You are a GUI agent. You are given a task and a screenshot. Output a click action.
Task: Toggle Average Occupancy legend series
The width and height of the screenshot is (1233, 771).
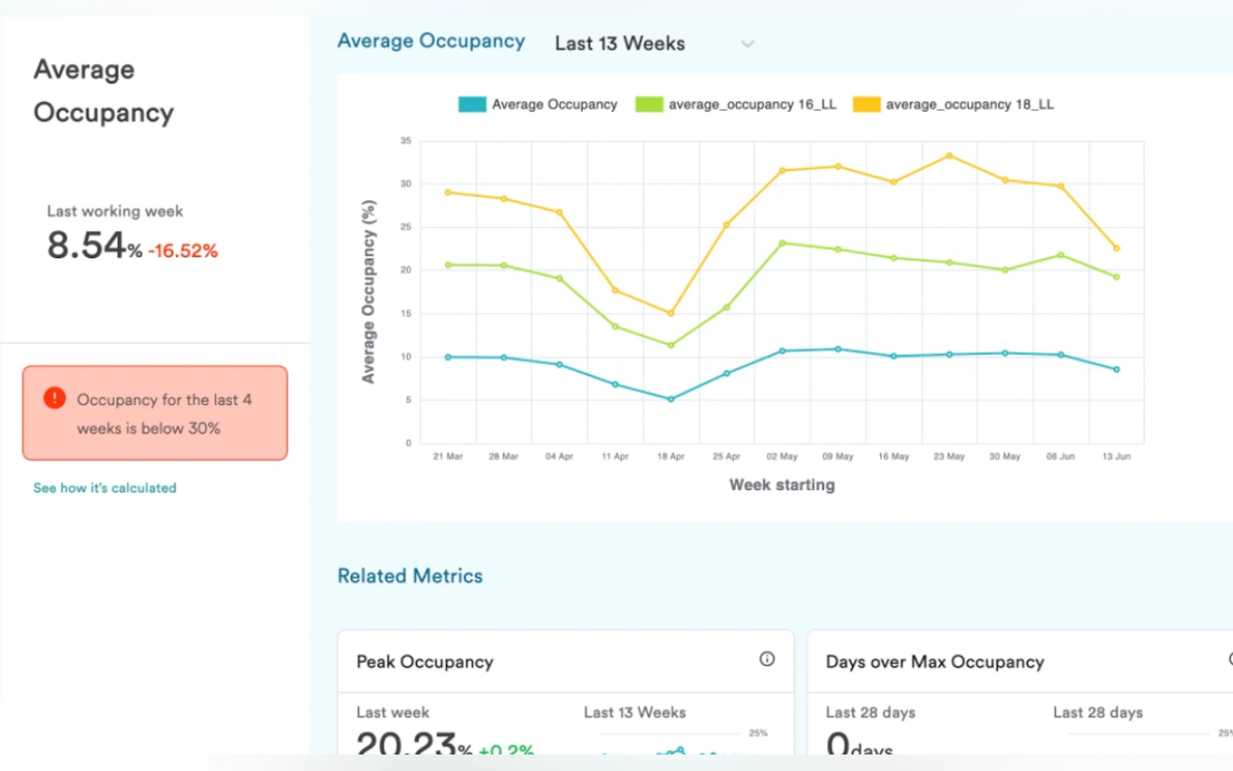pos(554,104)
